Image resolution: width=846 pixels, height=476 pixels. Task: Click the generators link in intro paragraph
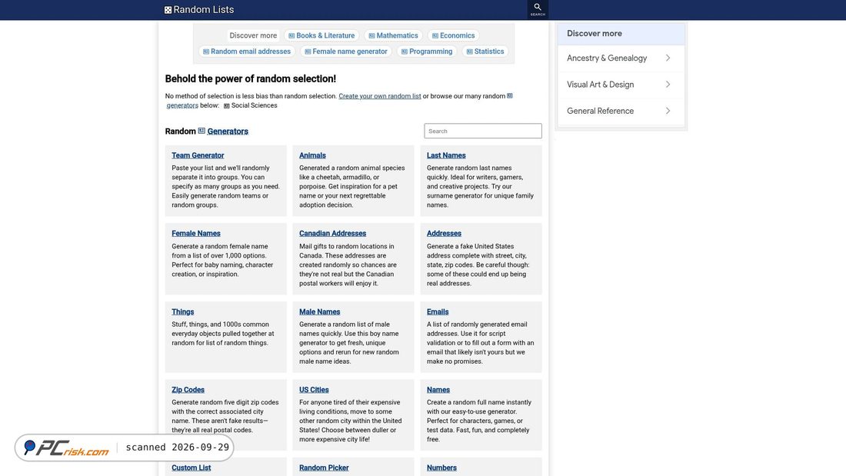(x=182, y=106)
